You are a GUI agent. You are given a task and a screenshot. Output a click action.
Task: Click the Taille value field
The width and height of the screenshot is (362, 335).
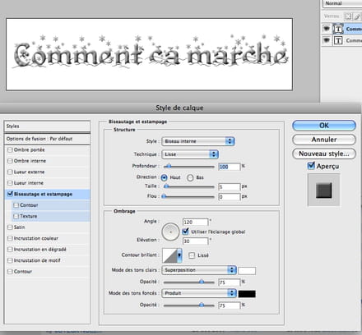tap(230, 187)
